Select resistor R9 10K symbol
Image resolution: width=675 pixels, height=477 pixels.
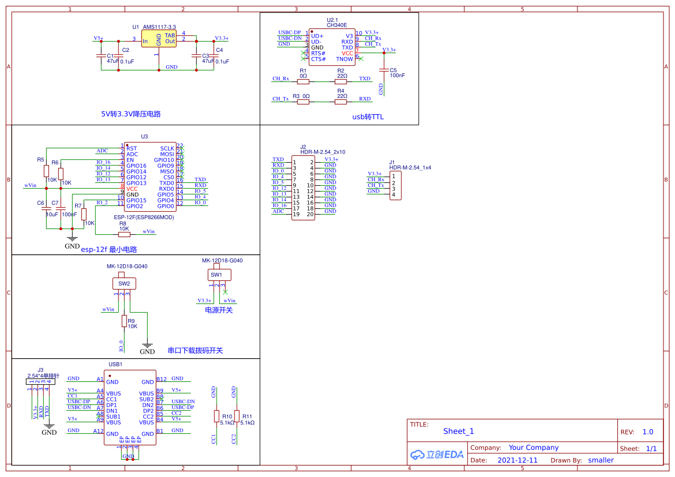tap(124, 322)
